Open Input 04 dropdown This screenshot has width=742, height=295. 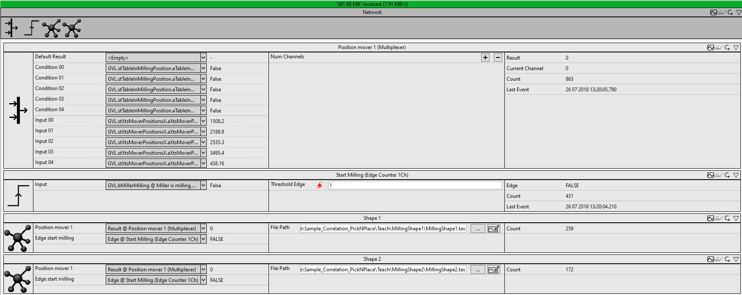click(156, 163)
